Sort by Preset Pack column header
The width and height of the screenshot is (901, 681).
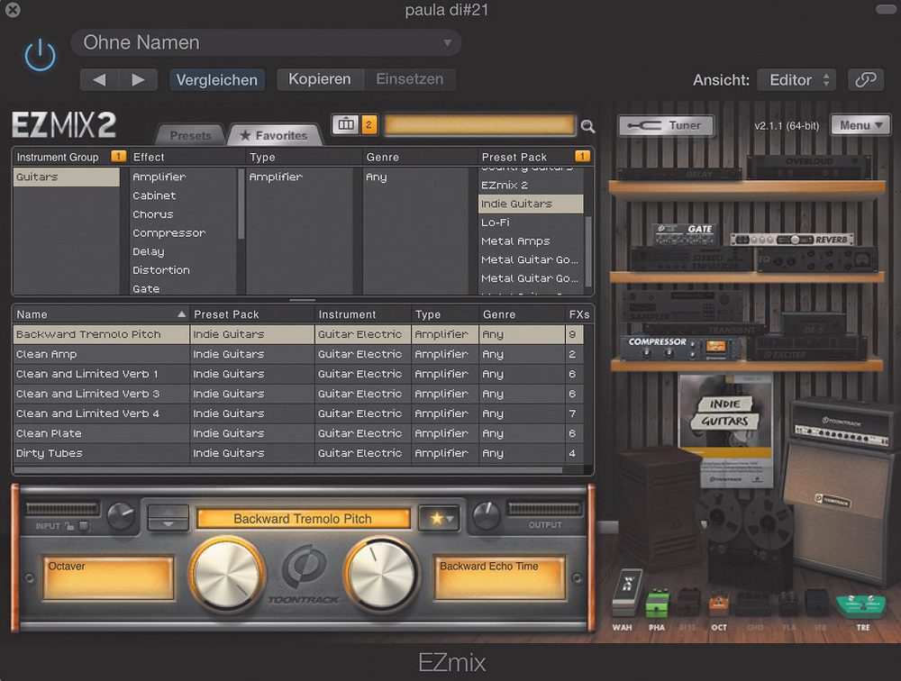(x=252, y=314)
